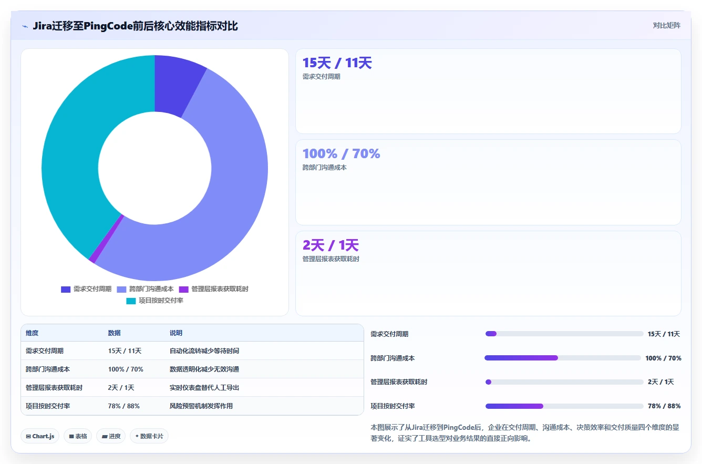Click 跨部门沟通成本 progress bar

pos(563,358)
